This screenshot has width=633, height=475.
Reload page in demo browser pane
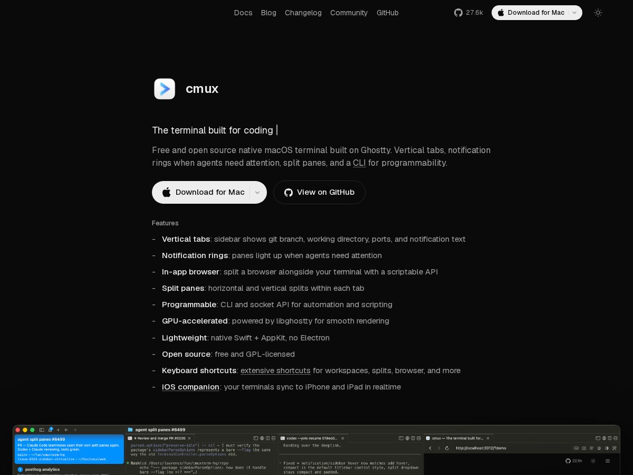pyautogui.click(x=447, y=448)
